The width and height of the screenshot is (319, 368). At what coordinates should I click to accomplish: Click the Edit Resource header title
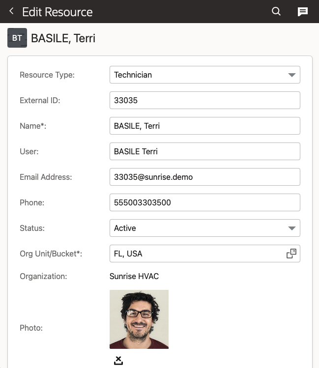point(57,12)
